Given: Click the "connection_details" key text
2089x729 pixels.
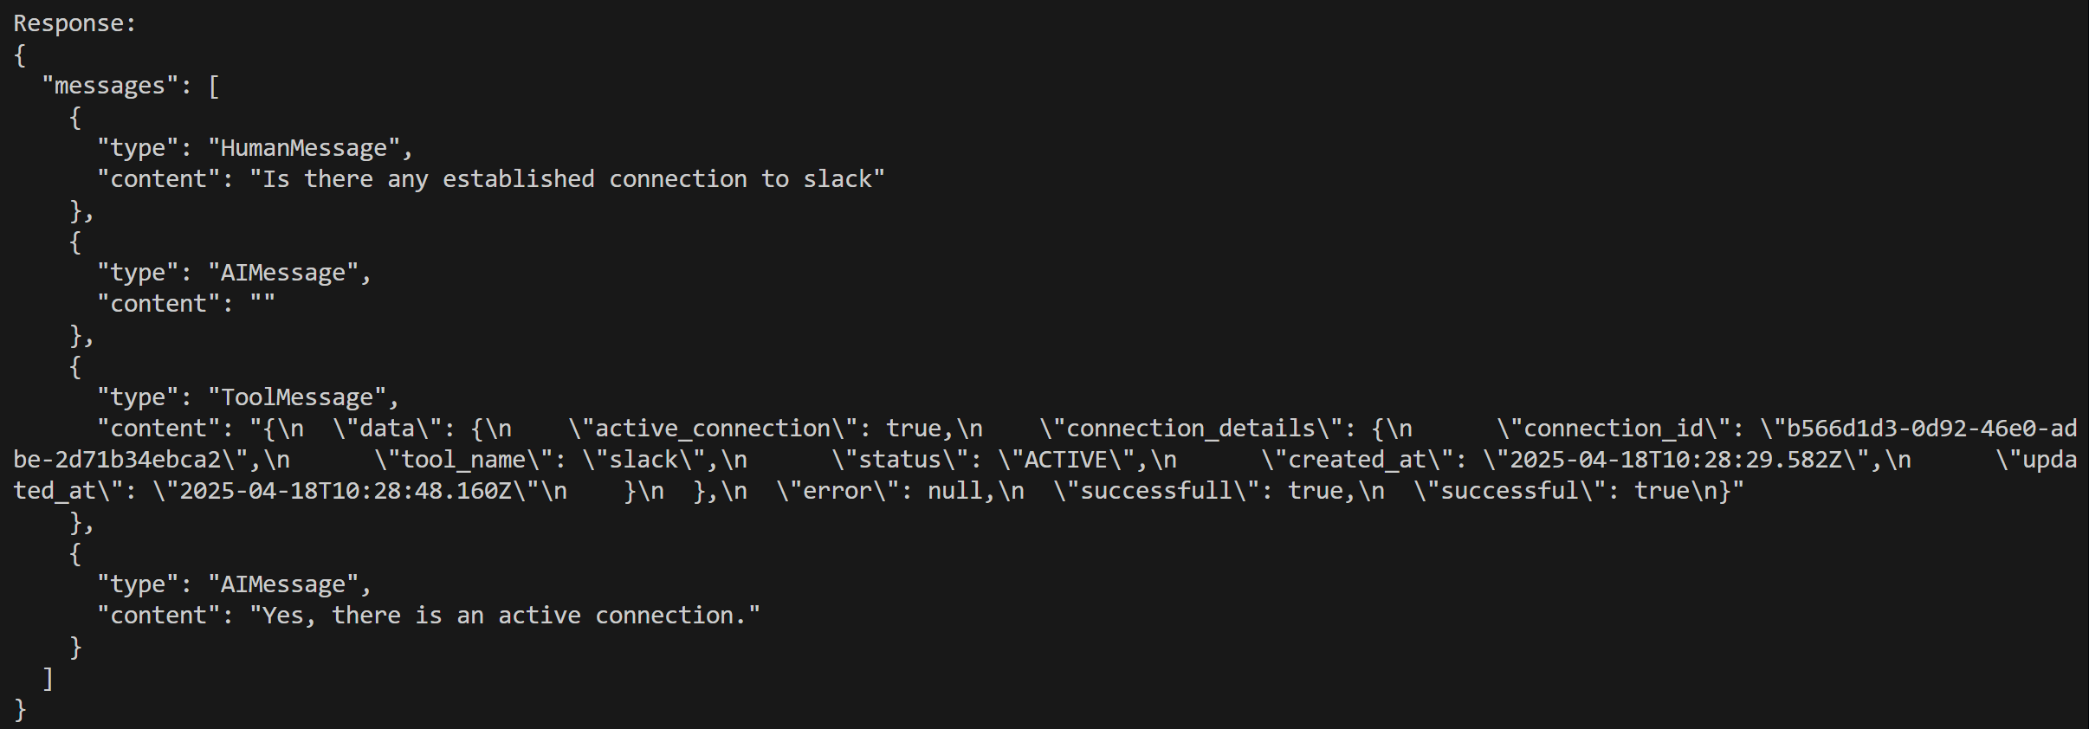Looking at the screenshot, I should pos(1190,429).
